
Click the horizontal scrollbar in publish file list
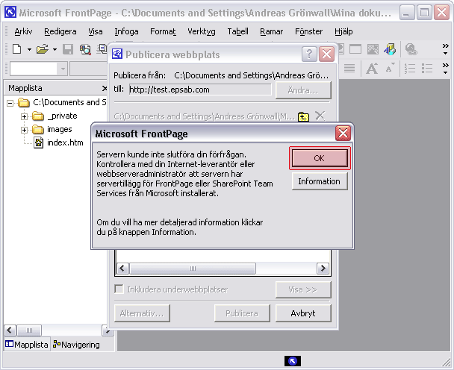coord(223,269)
